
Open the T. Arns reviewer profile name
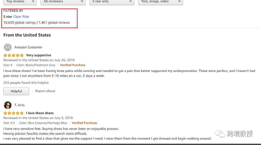20,105
